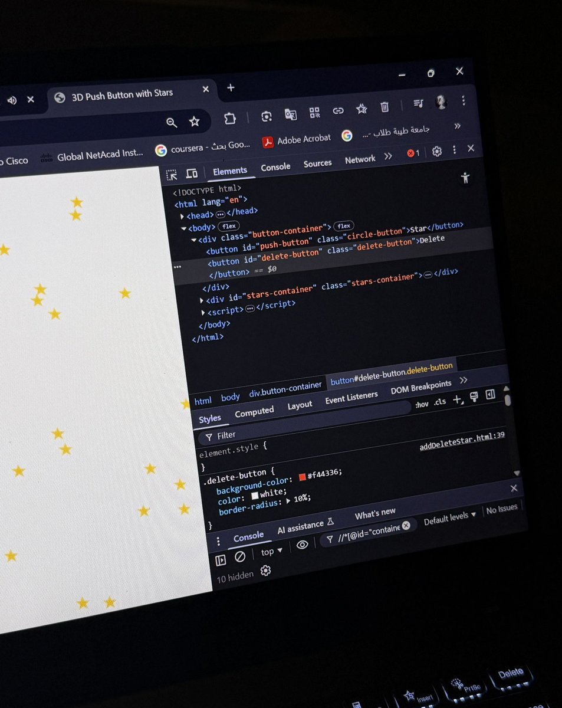
Task: Switch to the Elements panel tab
Action: pos(230,171)
